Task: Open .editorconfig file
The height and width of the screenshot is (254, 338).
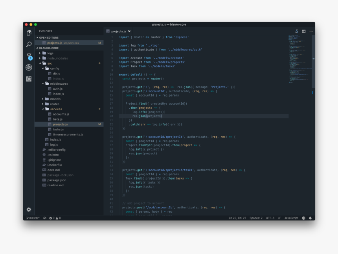Action: point(69,150)
